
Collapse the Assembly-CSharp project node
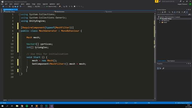pos(158,19)
